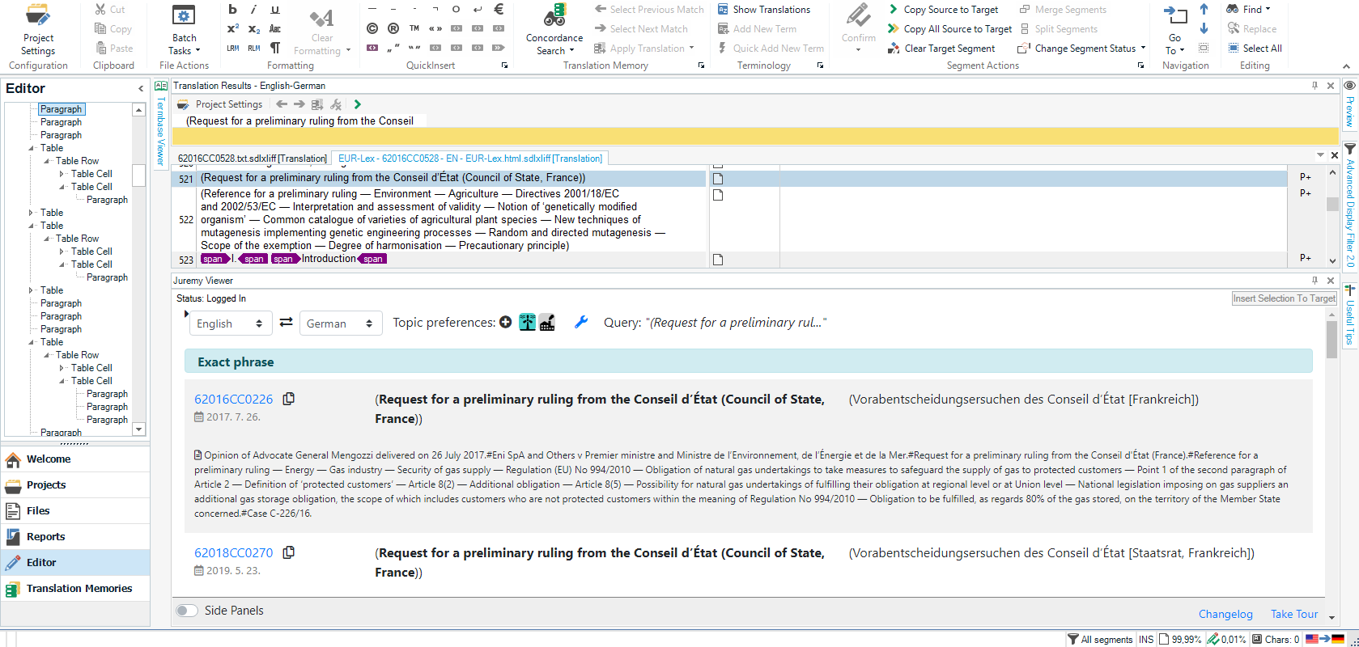Image resolution: width=1359 pixels, height=647 pixels.
Task: Open the Find dropdown
Action: point(1248,9)
